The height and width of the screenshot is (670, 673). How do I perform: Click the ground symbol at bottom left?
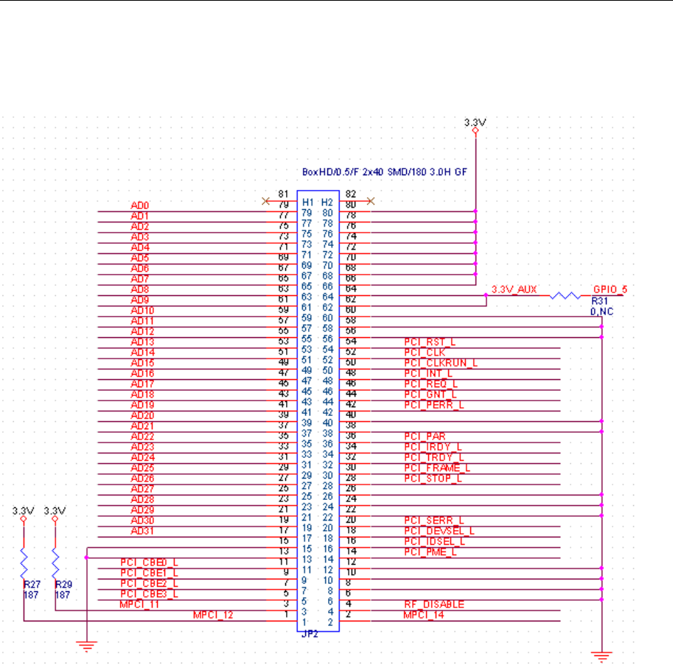87,646
